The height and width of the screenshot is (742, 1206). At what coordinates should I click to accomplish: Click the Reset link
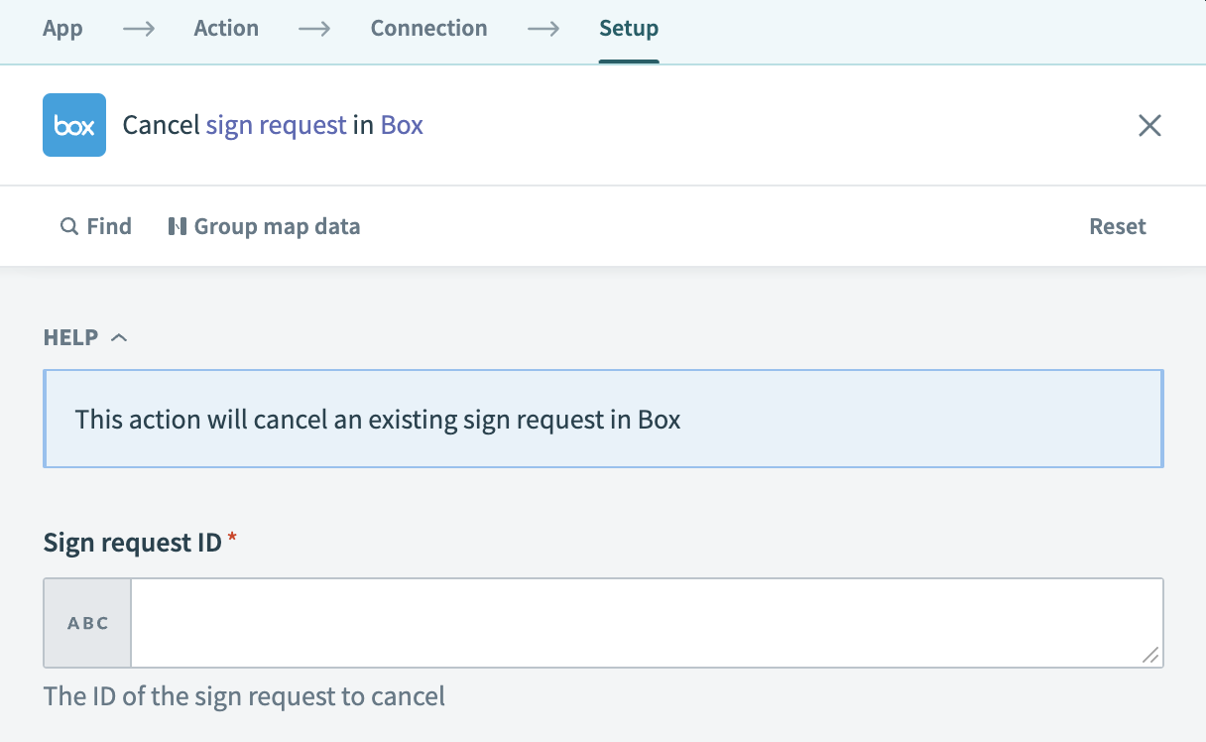[x=1118, y=226]
